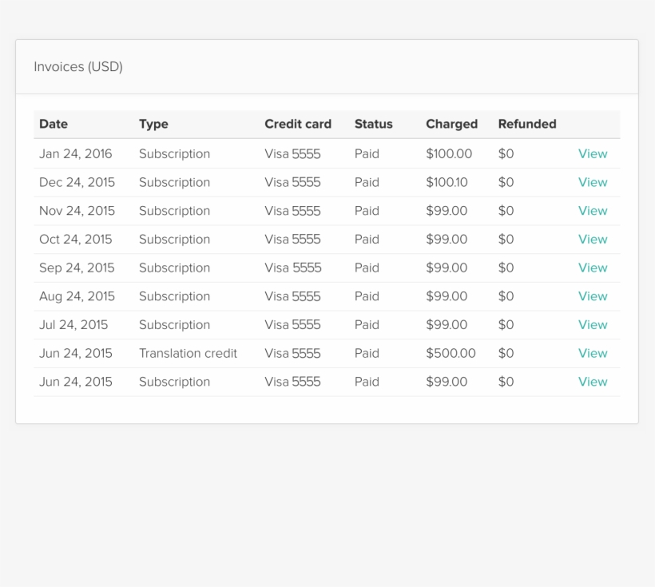View the Dec 24, 2015 invoice

(x=593, y=182)
